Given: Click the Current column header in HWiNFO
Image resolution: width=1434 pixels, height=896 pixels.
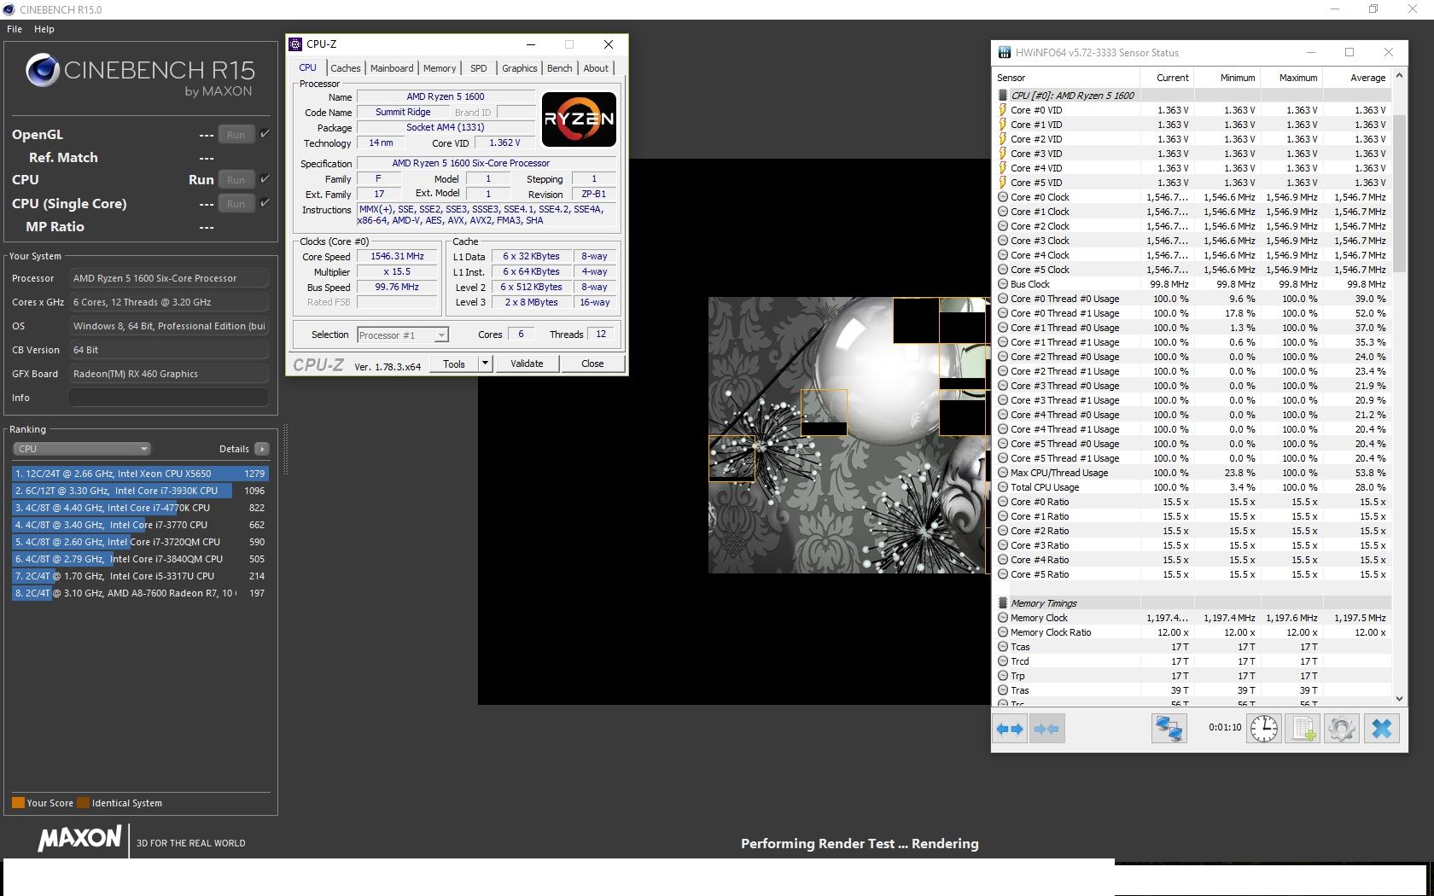Looking at the screenshot, I should point(1167,78).
